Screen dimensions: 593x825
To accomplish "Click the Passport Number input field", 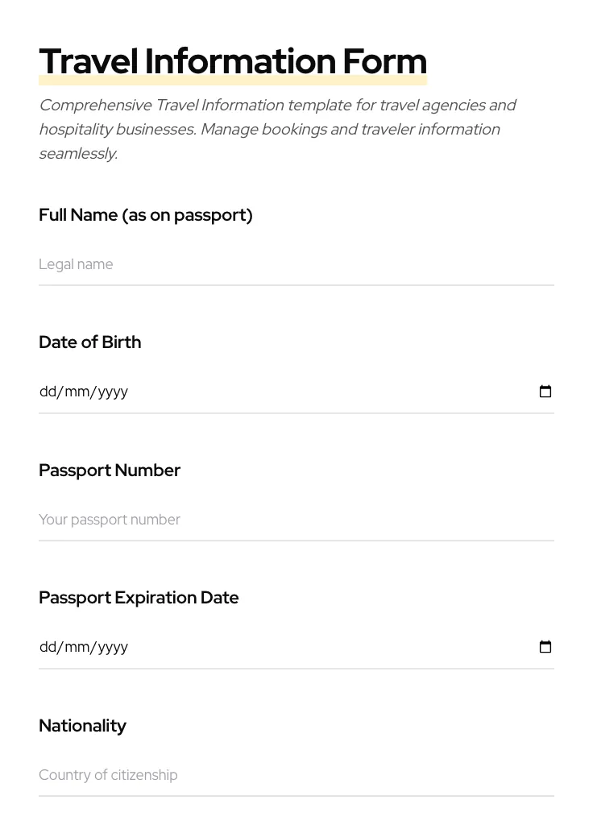I will [x=242, y=520].
